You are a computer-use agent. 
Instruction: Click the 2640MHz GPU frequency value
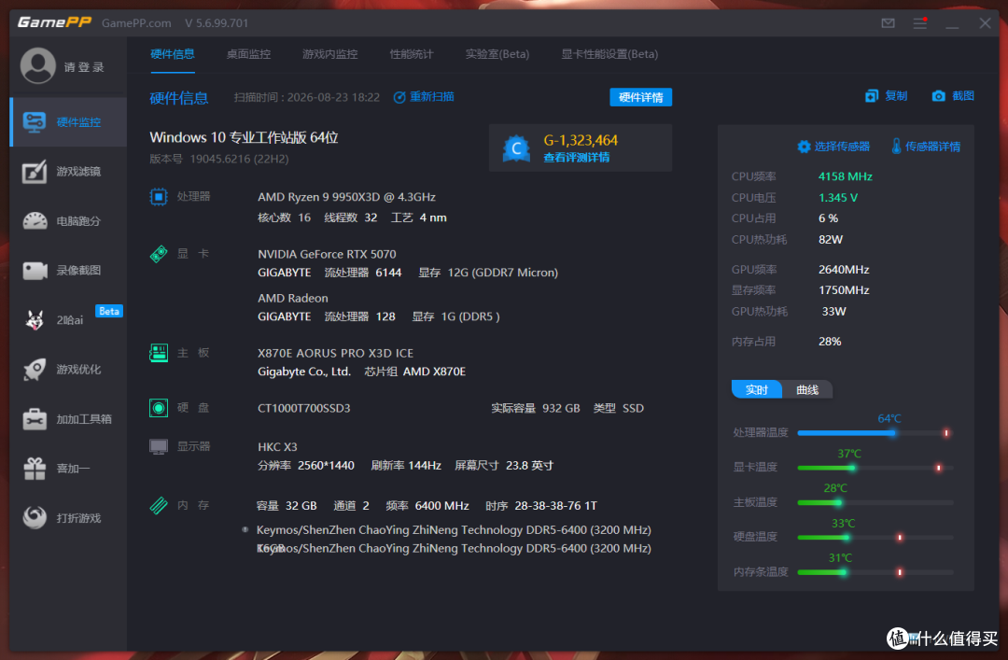click(844, 270)
